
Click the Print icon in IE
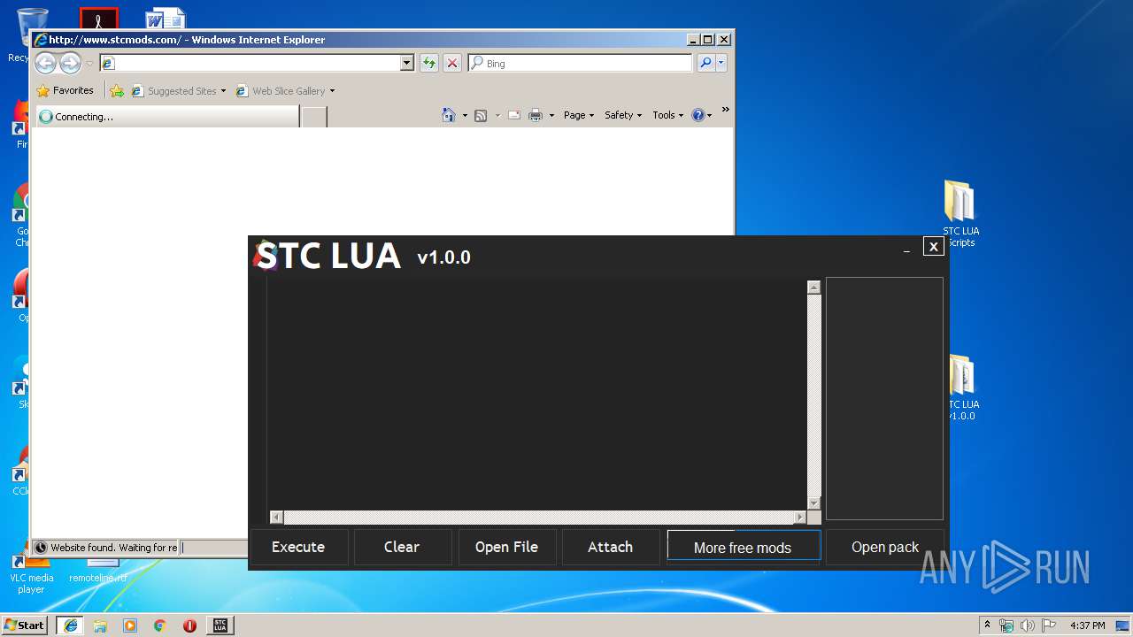[x=536, y=115]
